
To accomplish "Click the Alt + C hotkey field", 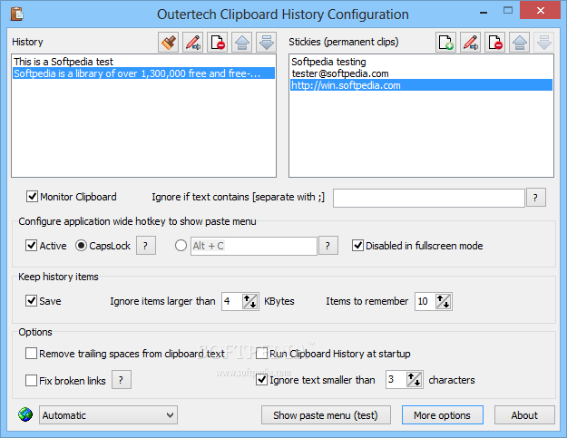I will [254, 246].
